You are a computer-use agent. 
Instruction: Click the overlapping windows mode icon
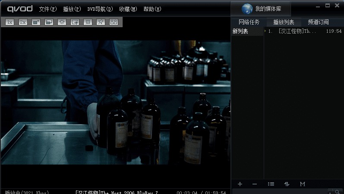[49, 22]
